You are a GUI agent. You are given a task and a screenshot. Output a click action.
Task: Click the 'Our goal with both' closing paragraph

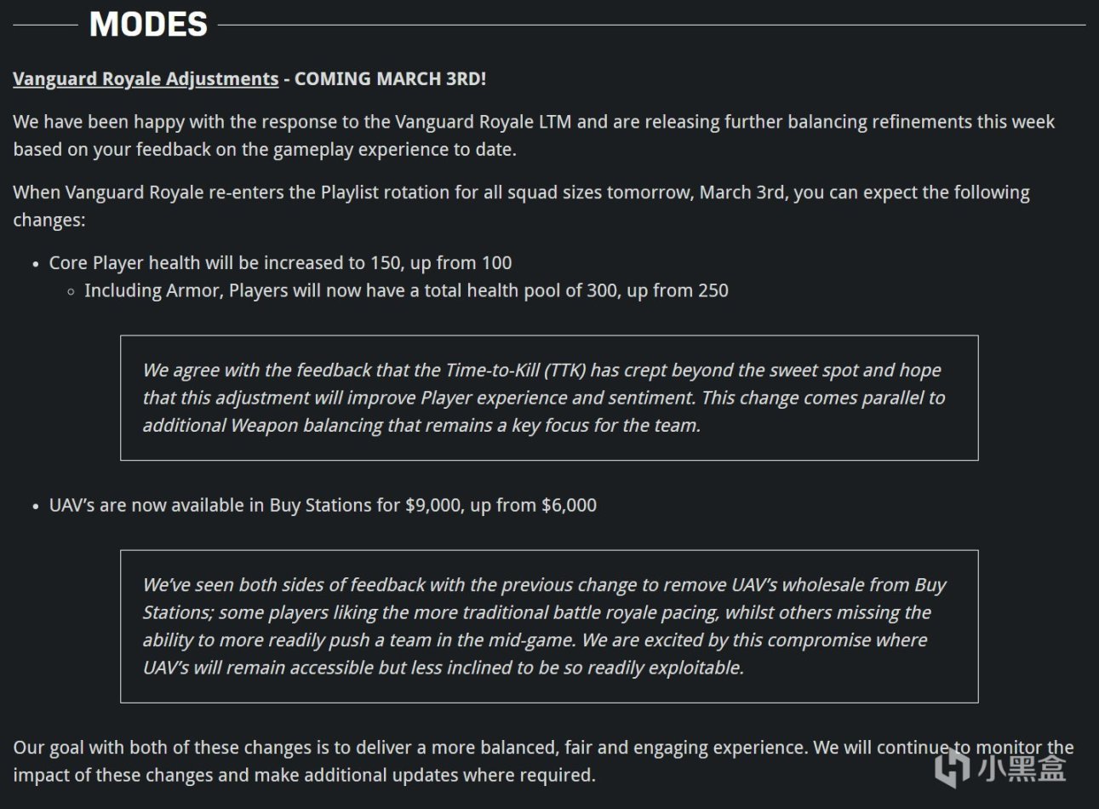coord(543,761)
